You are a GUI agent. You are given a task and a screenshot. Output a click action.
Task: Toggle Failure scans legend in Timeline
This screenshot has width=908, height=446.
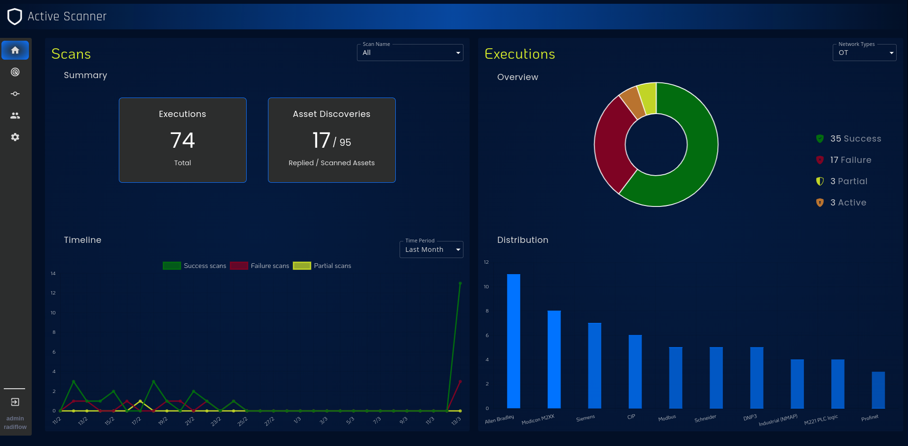click(259, 266)
